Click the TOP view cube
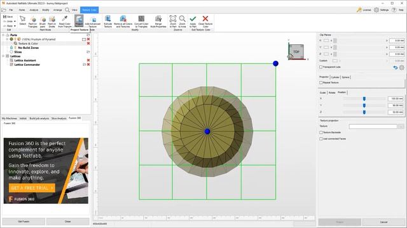 296,52
